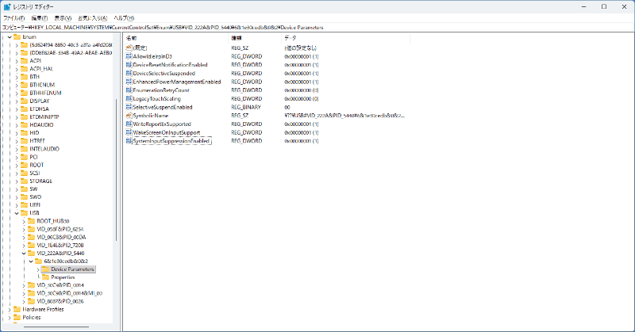Viewport: 635px width, 332px height.
Task: Expand the VID_06CB&PID_00DA node
Action: click(24, 237)
